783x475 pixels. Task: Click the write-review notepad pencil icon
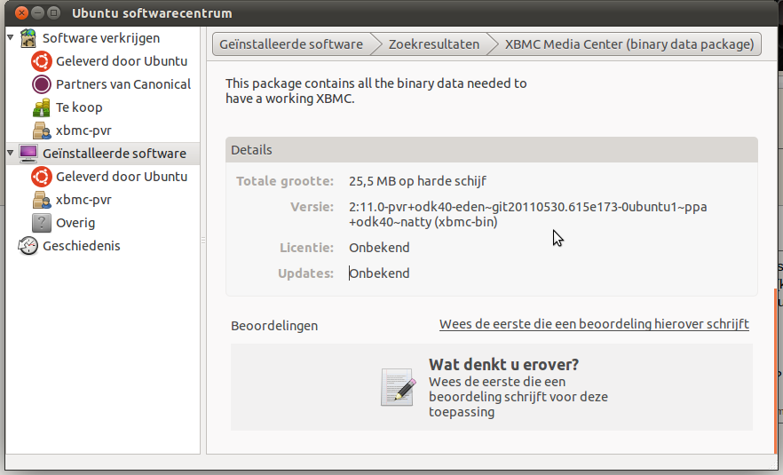398,387
